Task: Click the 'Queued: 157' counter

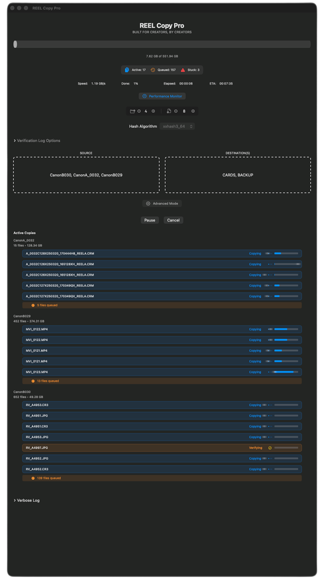Action: (x=166, y=70)
